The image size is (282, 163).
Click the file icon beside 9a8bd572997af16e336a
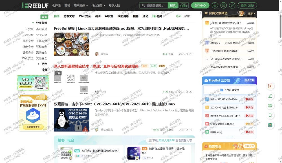[207, 99]
